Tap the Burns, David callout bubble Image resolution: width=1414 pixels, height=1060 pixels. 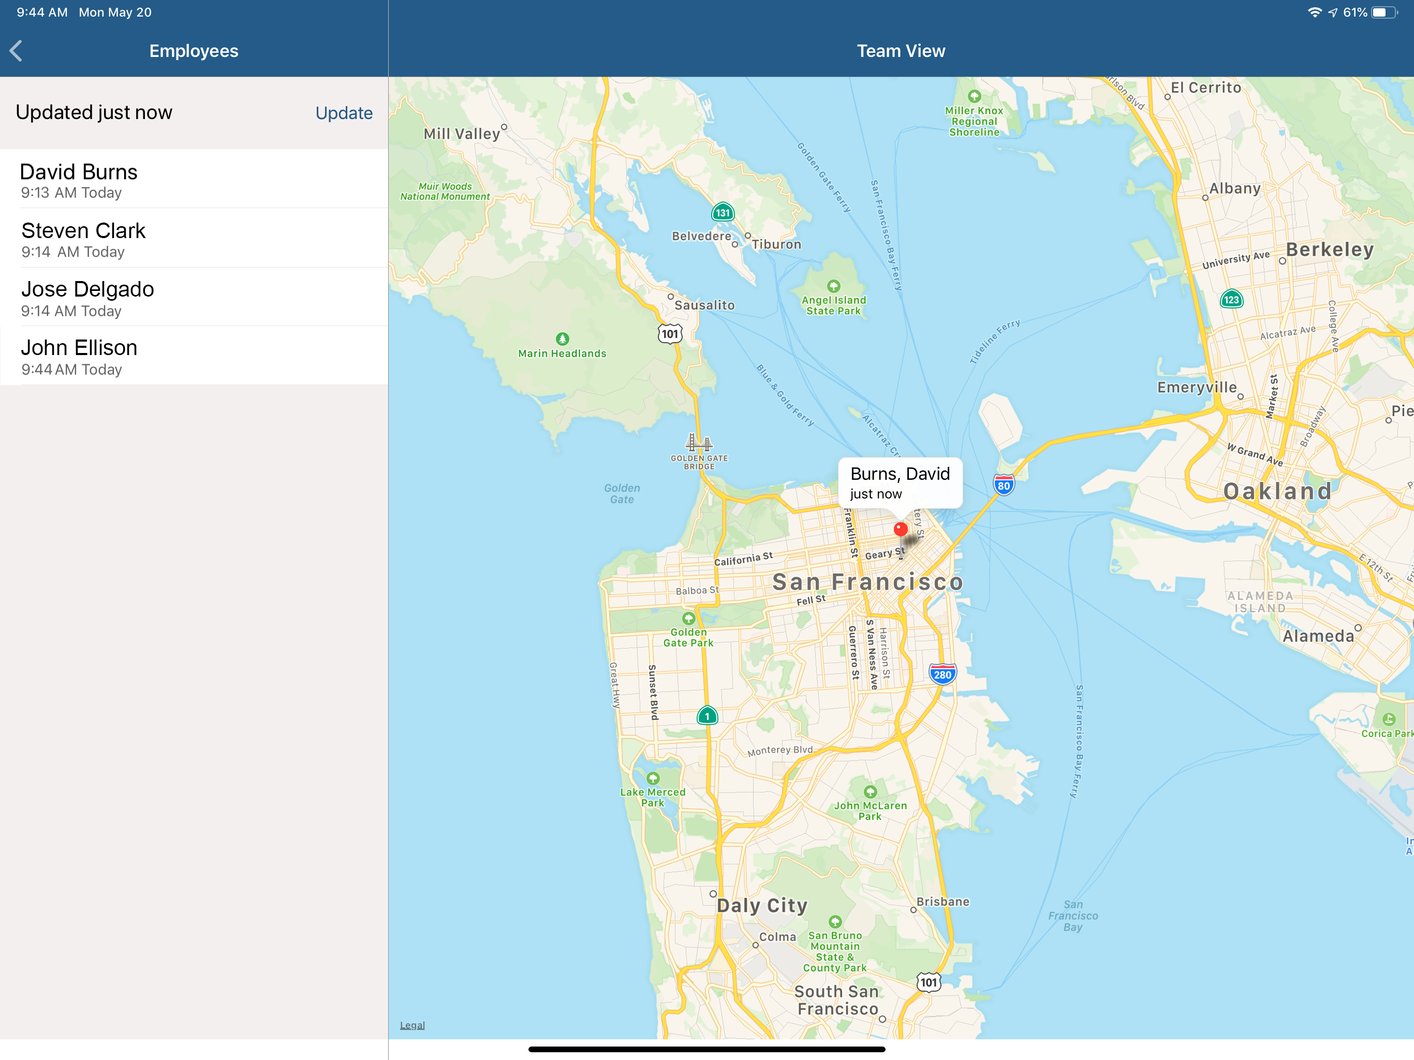point(900,483)
